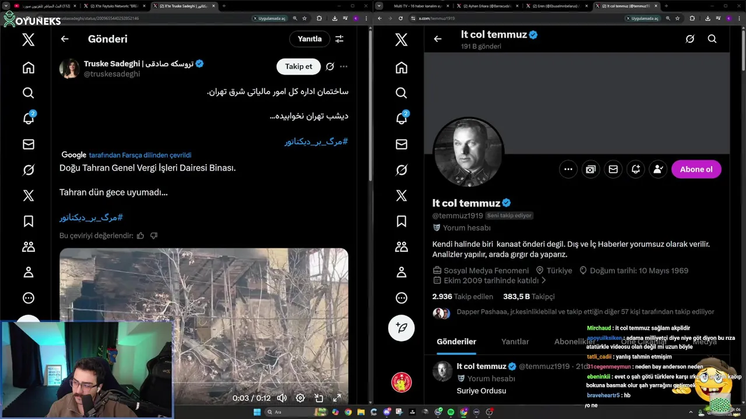Follow Truske Sadeghi with Takip et
The height and width of the screenshot is (419, 746).
(x=298, y=66)
